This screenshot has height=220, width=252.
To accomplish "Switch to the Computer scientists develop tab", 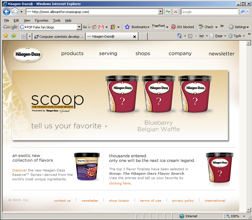I will [59, 36].
